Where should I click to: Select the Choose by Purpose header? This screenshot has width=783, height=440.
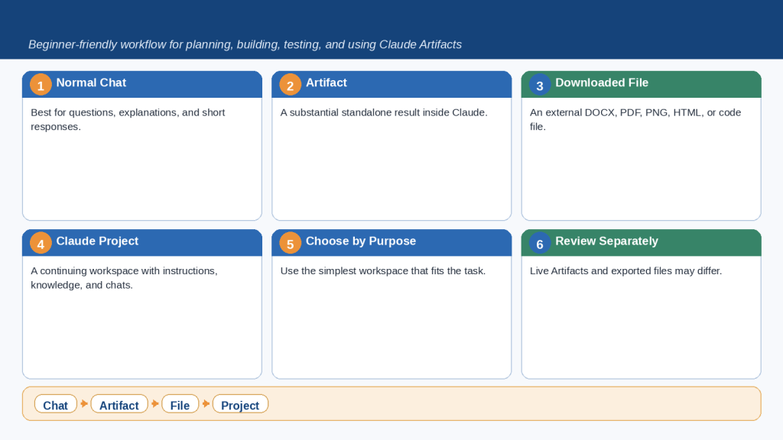pos(391,243)
